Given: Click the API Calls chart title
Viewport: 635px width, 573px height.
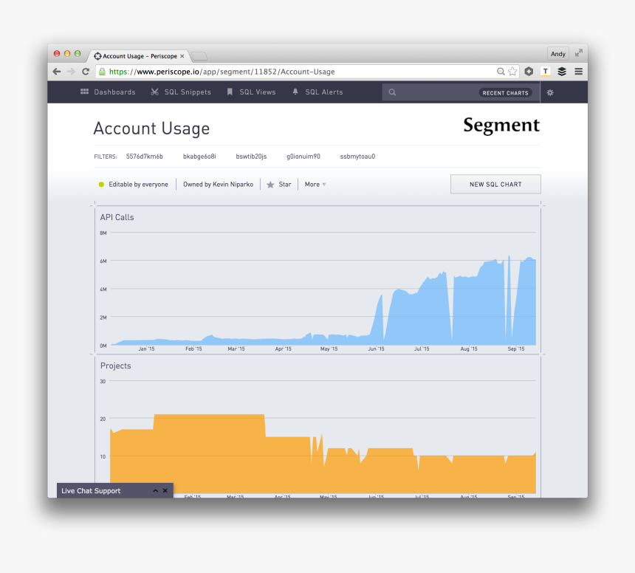Looking at the screenshot, I should tap(117, 217).
